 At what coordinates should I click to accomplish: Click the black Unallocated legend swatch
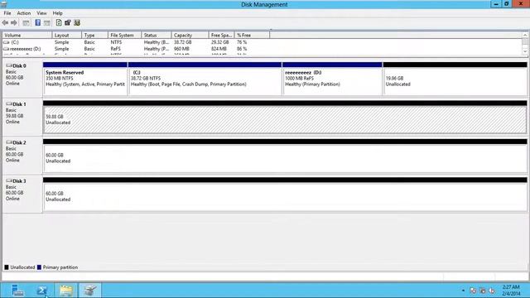(7, 267)
